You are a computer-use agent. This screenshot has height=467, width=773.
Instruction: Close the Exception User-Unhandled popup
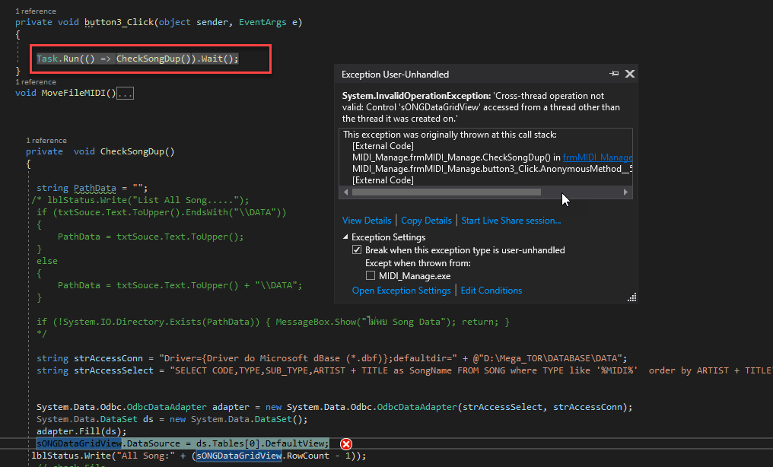pos(629,74)
